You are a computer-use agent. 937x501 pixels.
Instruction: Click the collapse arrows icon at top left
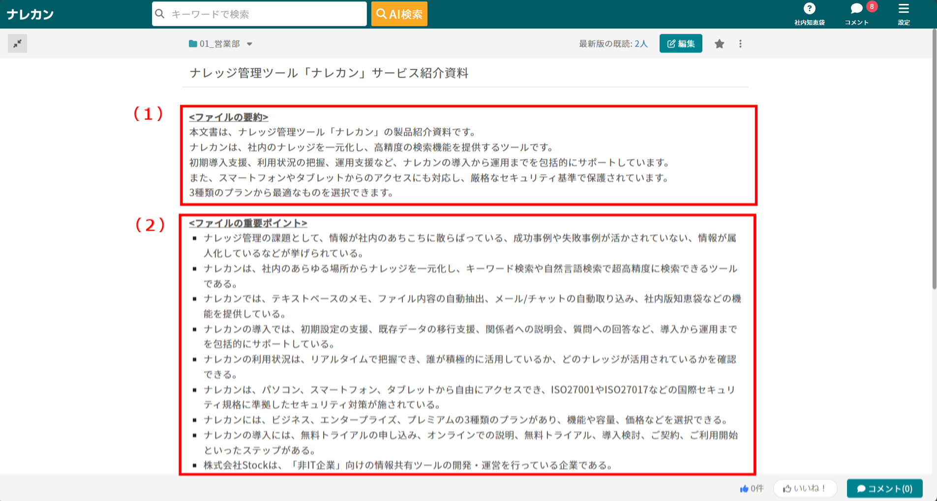[17, 44]
